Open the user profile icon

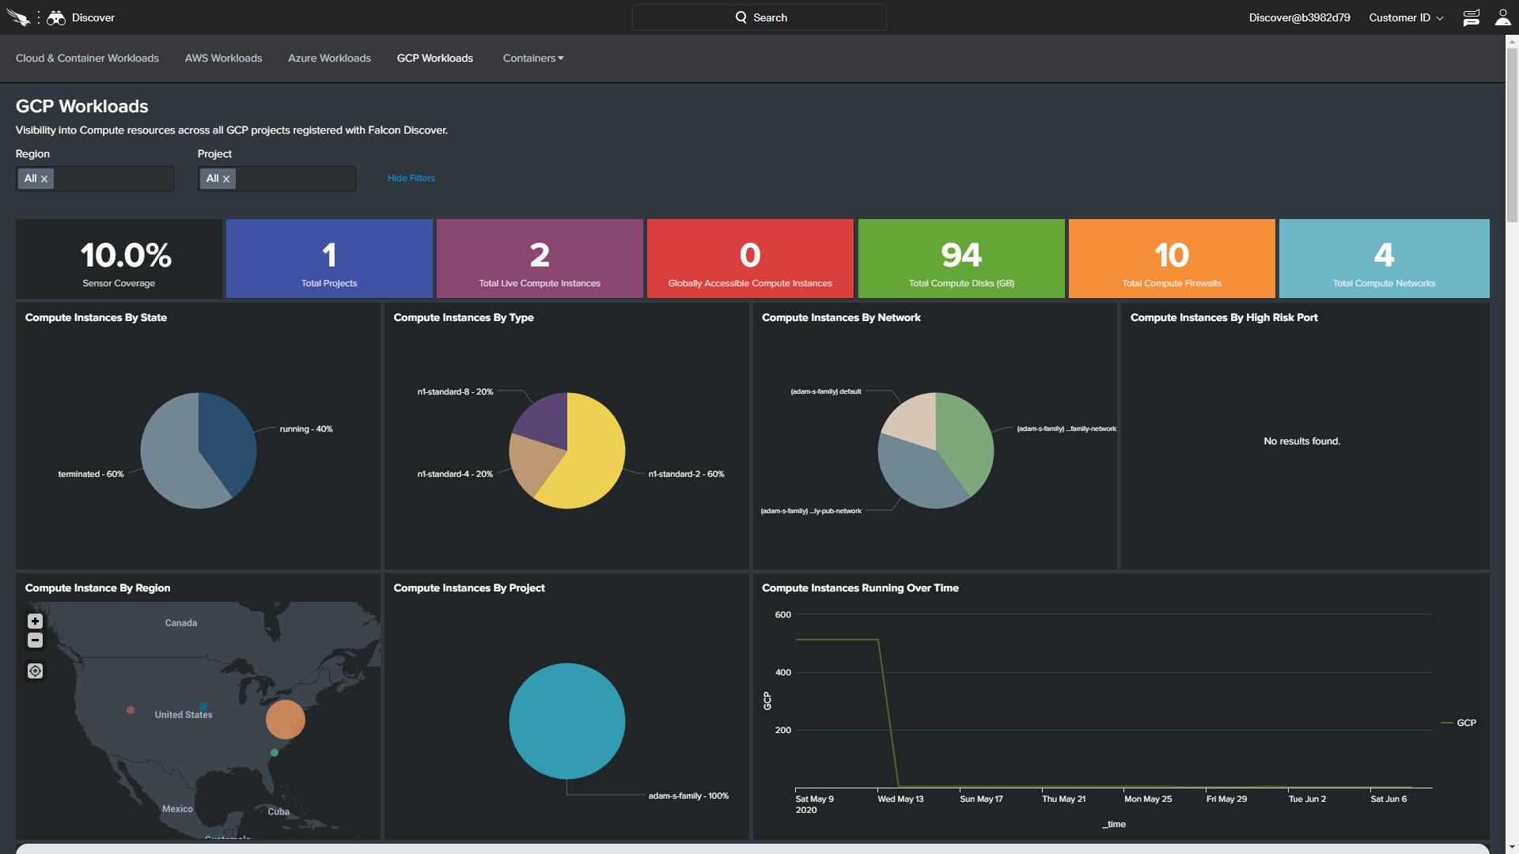point(1502,17)
